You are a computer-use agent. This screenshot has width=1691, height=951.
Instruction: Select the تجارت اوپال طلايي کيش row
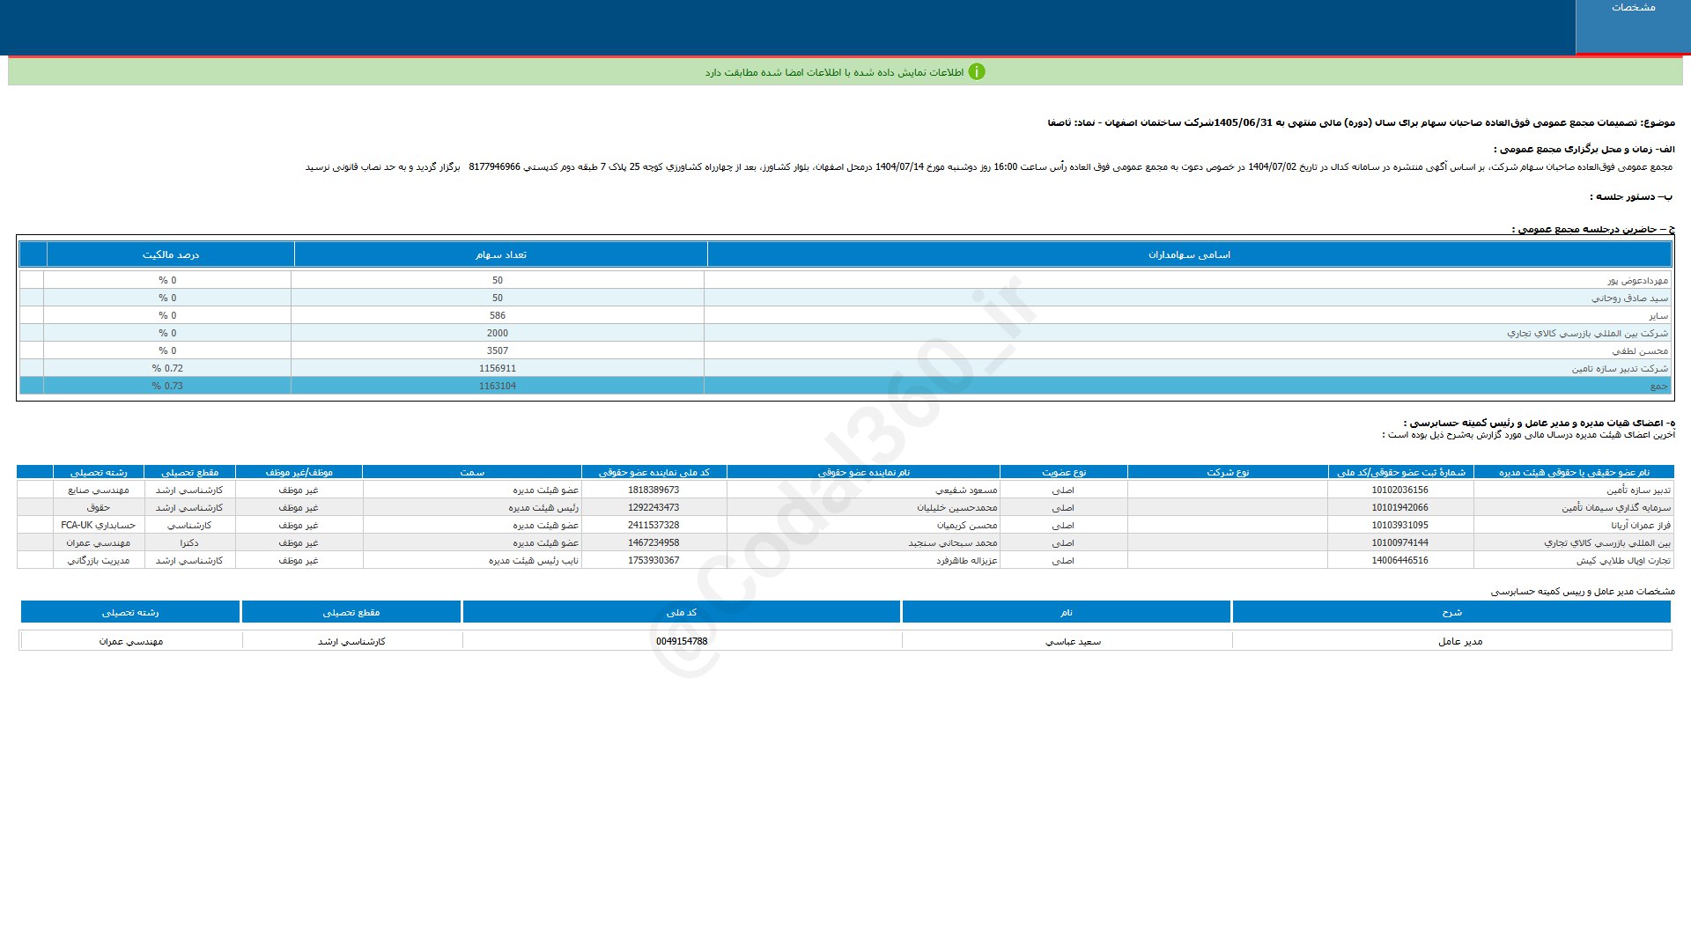1622,560
